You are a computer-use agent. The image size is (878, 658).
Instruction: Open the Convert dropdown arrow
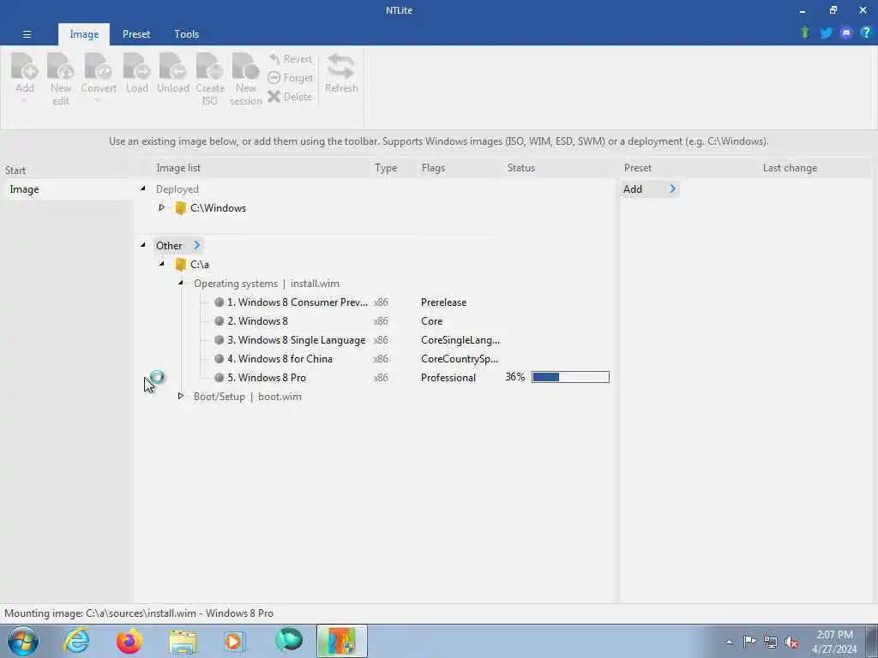coord(98,101)
